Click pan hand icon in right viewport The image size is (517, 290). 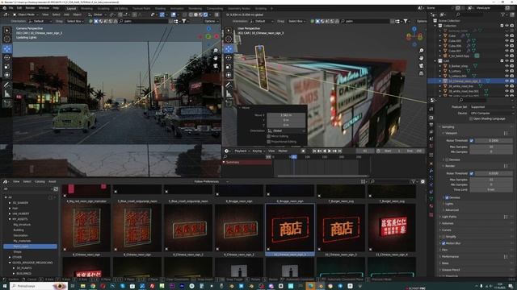click(x=422, y=58)
